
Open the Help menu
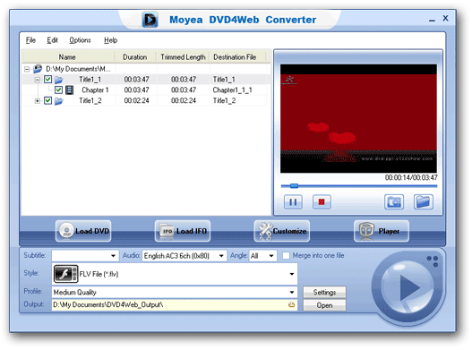[111, 40]
